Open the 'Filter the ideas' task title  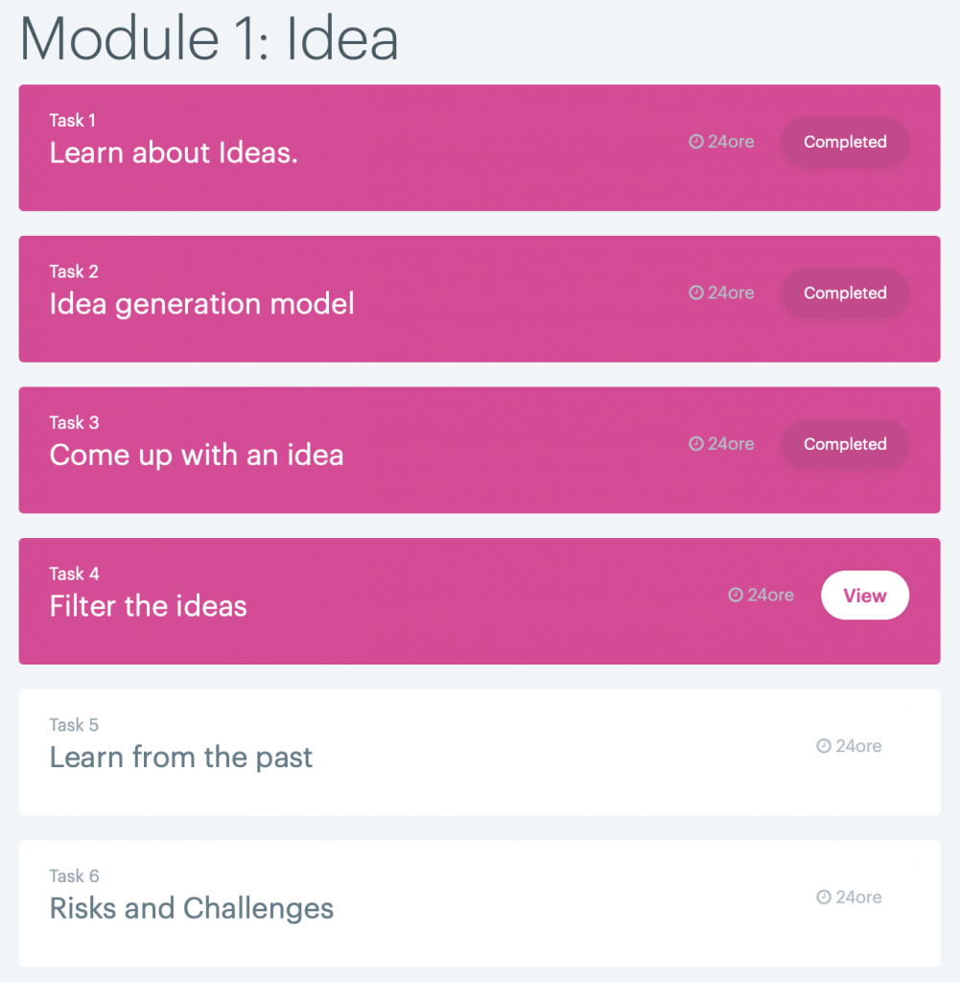tap(149, 606)
